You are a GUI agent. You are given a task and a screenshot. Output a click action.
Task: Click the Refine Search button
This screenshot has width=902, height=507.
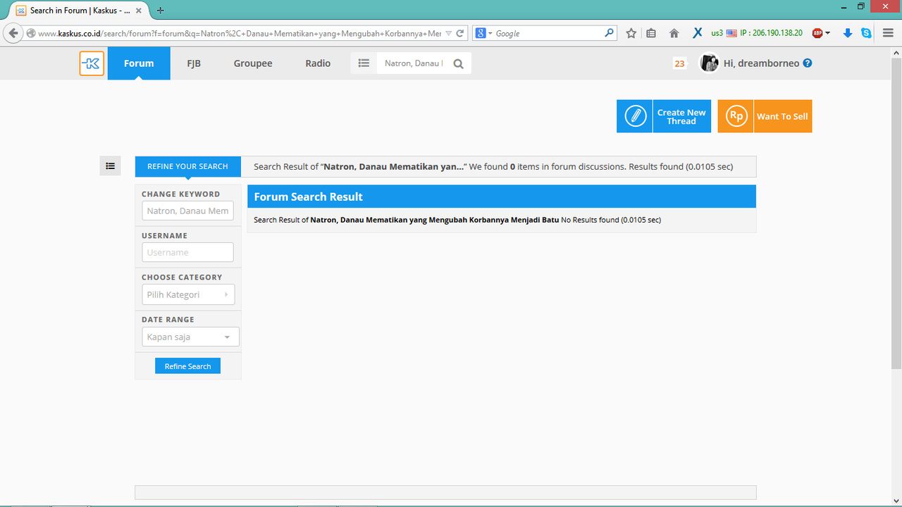(x=187, y=366)
